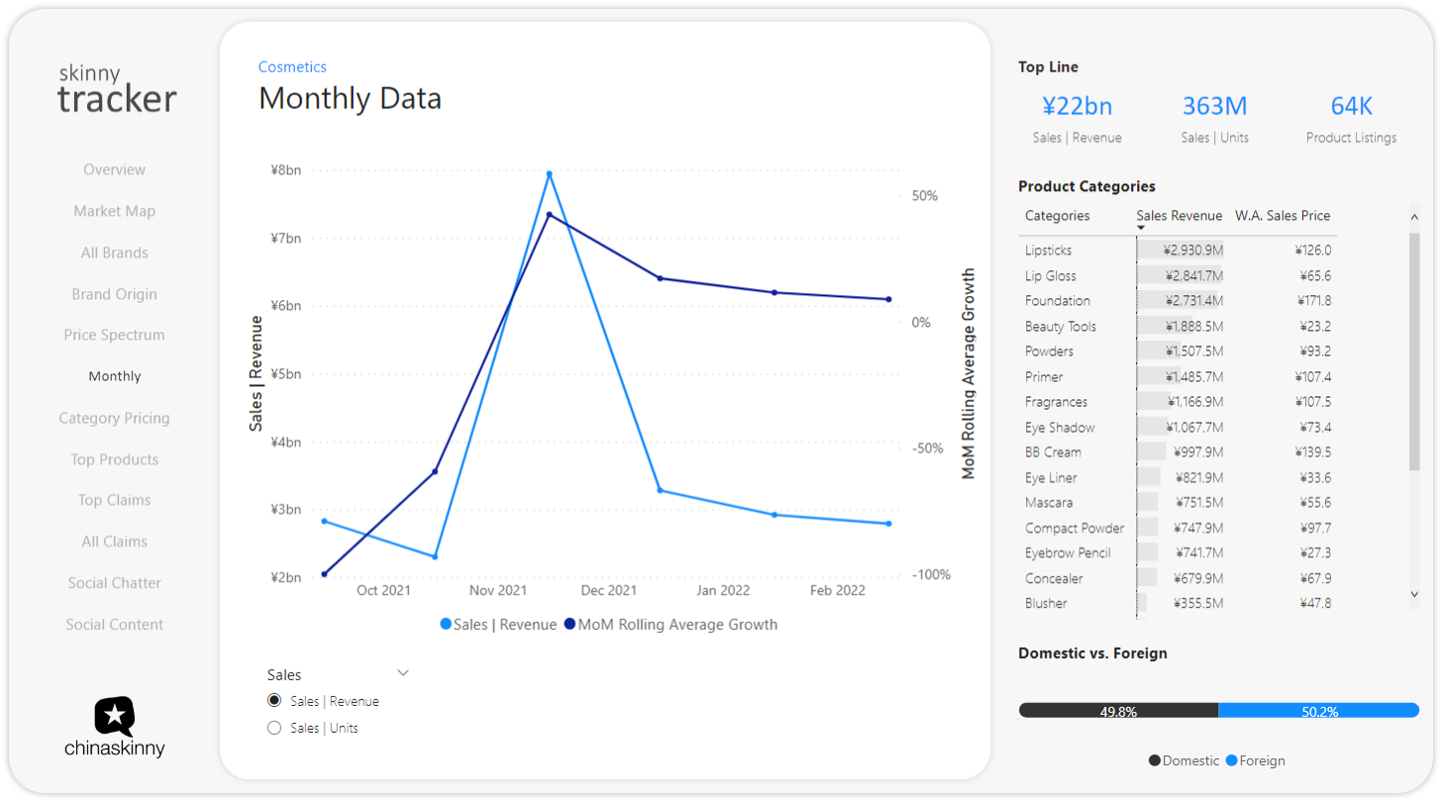Click the blue Foreign 50.2% bar segment
Image resolution: width=1442 pixels, height=802 pixels.
coord(1318,711)
